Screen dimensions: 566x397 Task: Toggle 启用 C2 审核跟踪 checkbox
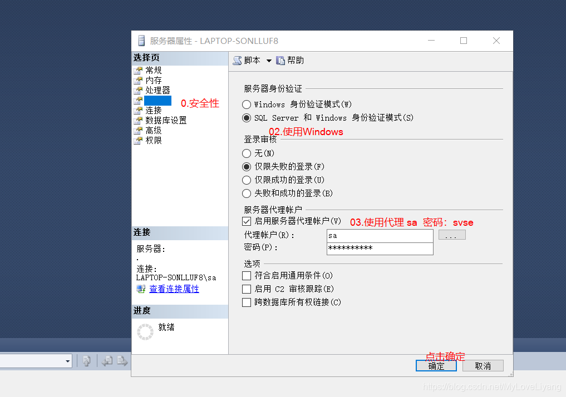point(247,289)
